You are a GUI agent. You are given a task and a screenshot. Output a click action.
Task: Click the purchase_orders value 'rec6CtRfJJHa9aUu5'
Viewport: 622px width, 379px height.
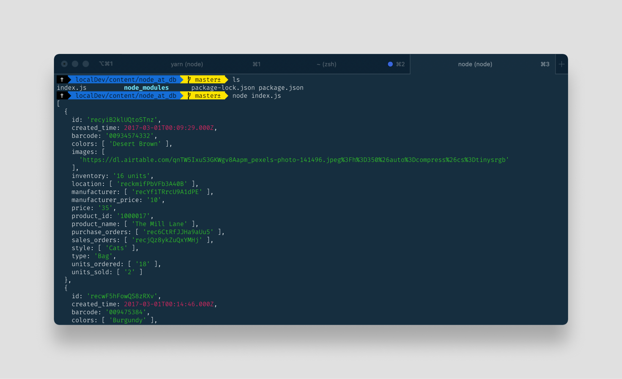click(x=178, y=232)
